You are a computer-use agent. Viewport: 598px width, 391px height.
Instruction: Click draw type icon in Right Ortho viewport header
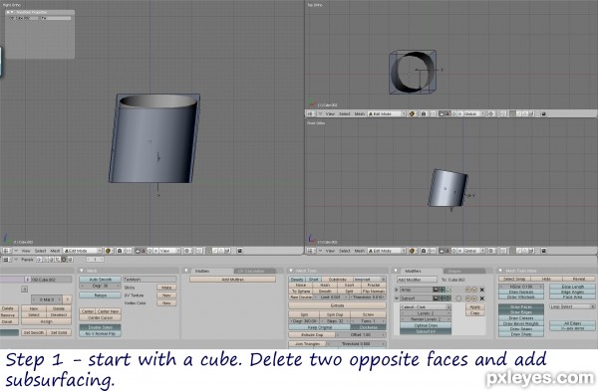[x=108, y=251]
